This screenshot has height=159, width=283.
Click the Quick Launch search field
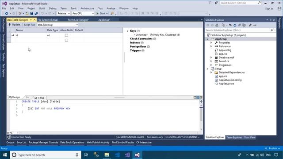pos(241,3)
